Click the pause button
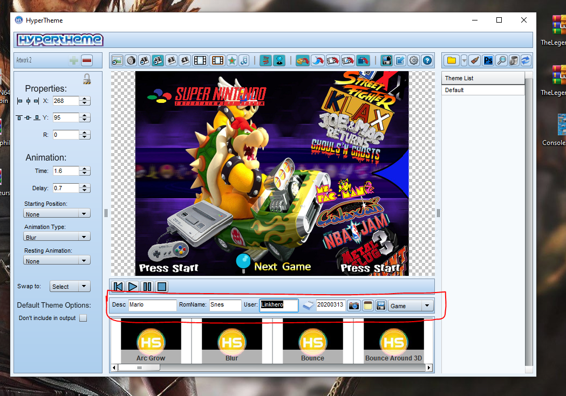The height and width of the screenshot is (396, 566). point(147,287)
